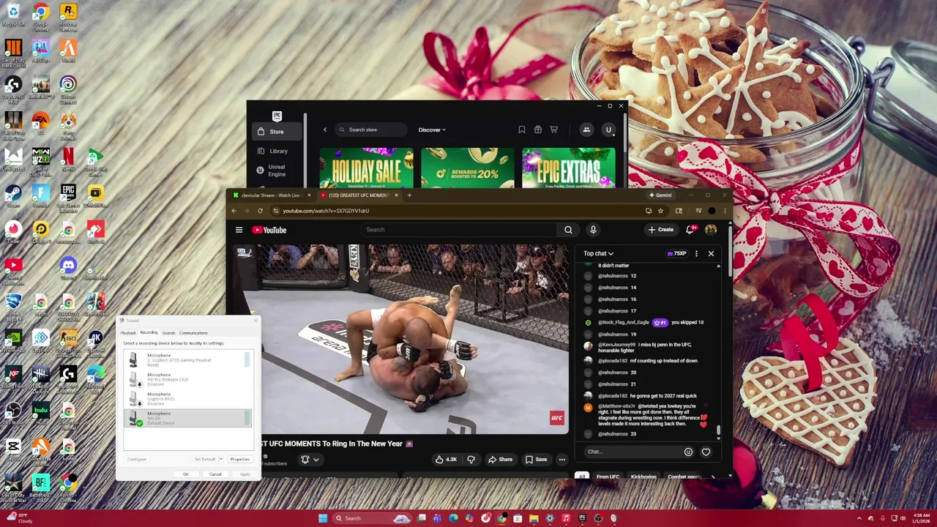
Task: Launch Google Chrome from the desktop
Action: (x=40, y=16)
